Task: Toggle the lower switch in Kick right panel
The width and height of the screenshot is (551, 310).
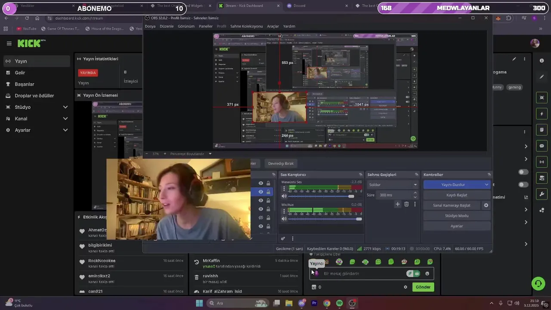Action: 523,185
